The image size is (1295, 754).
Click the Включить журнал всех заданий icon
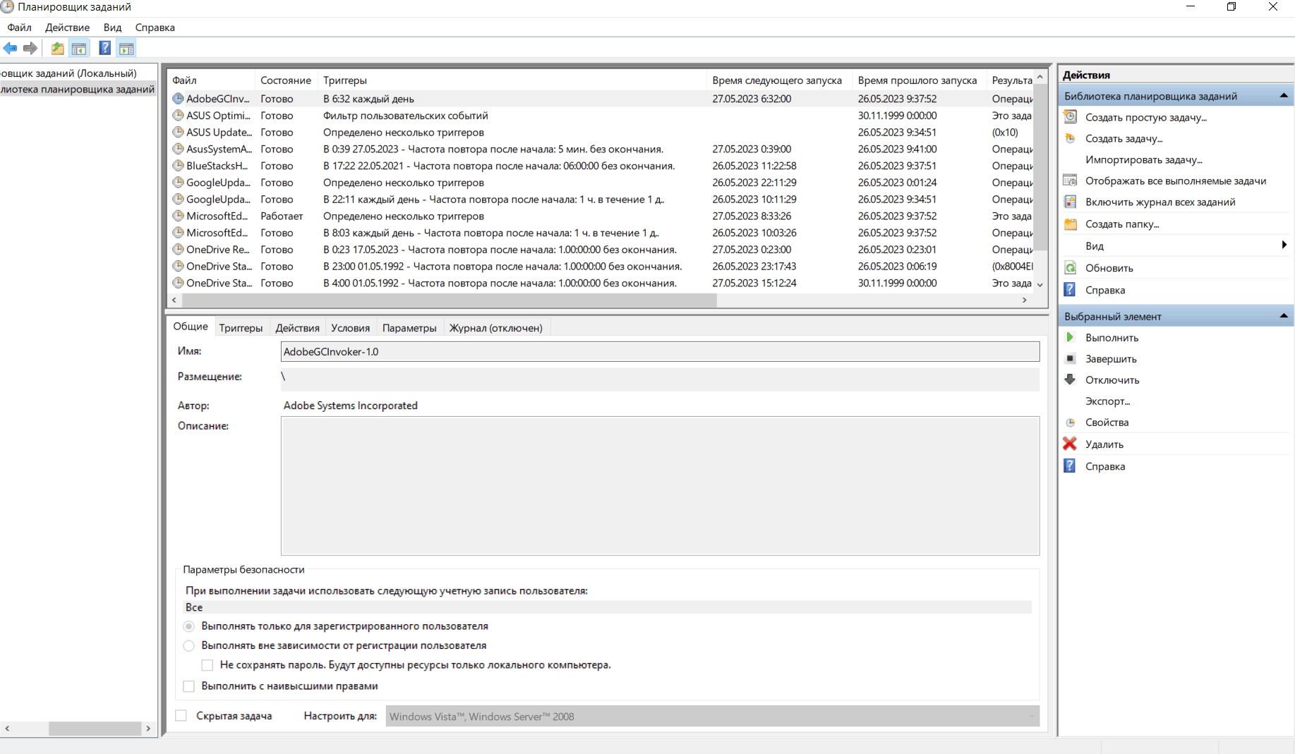(1071, 202)
